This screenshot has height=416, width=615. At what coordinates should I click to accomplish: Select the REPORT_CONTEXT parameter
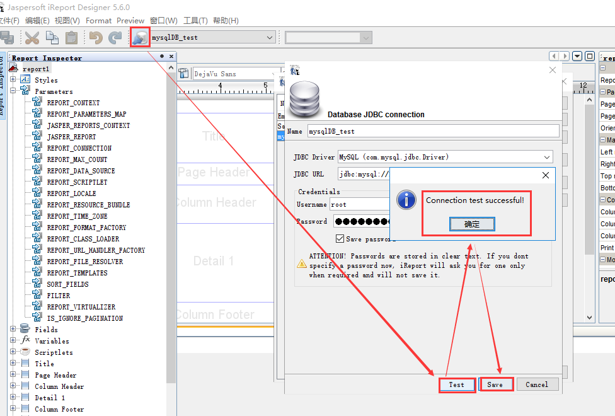[73, 103]
